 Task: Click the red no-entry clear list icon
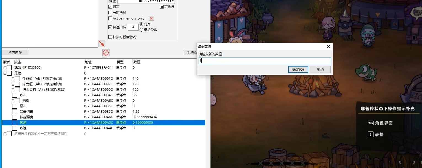click(106, 53)
